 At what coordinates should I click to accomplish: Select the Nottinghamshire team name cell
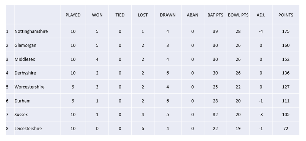(31, 31)
